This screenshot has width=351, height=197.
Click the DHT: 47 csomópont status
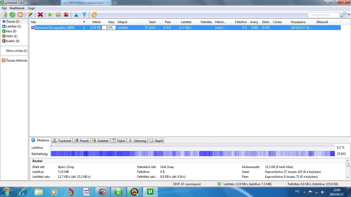point(187,184)
